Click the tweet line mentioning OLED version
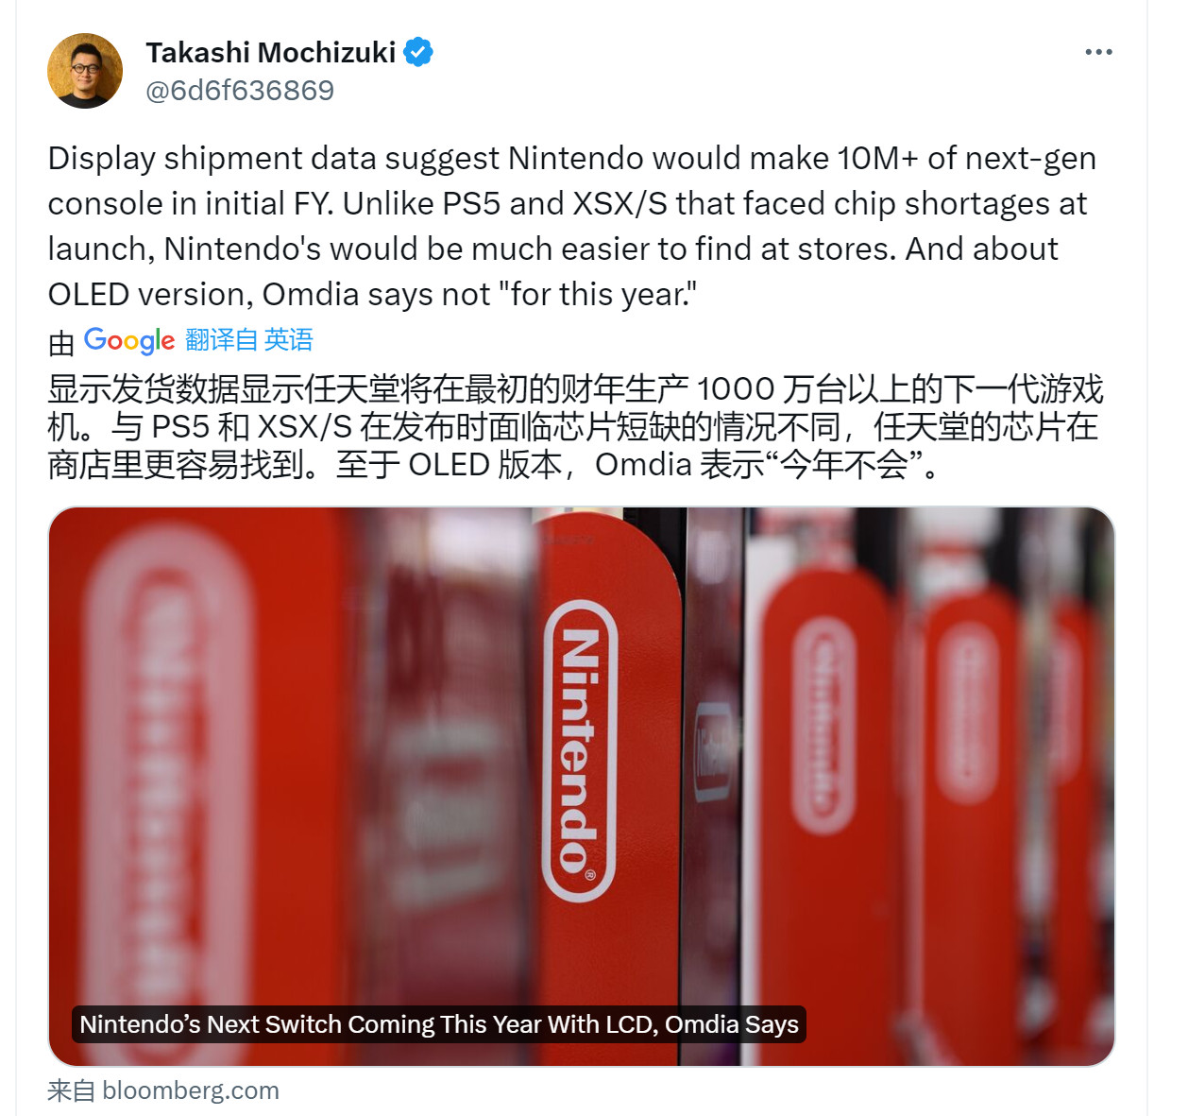 tap(372, 294)
